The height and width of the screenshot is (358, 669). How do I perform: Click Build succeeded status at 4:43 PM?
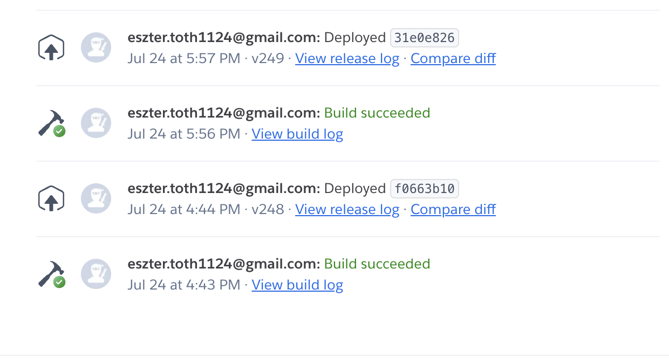coord(377,264)
